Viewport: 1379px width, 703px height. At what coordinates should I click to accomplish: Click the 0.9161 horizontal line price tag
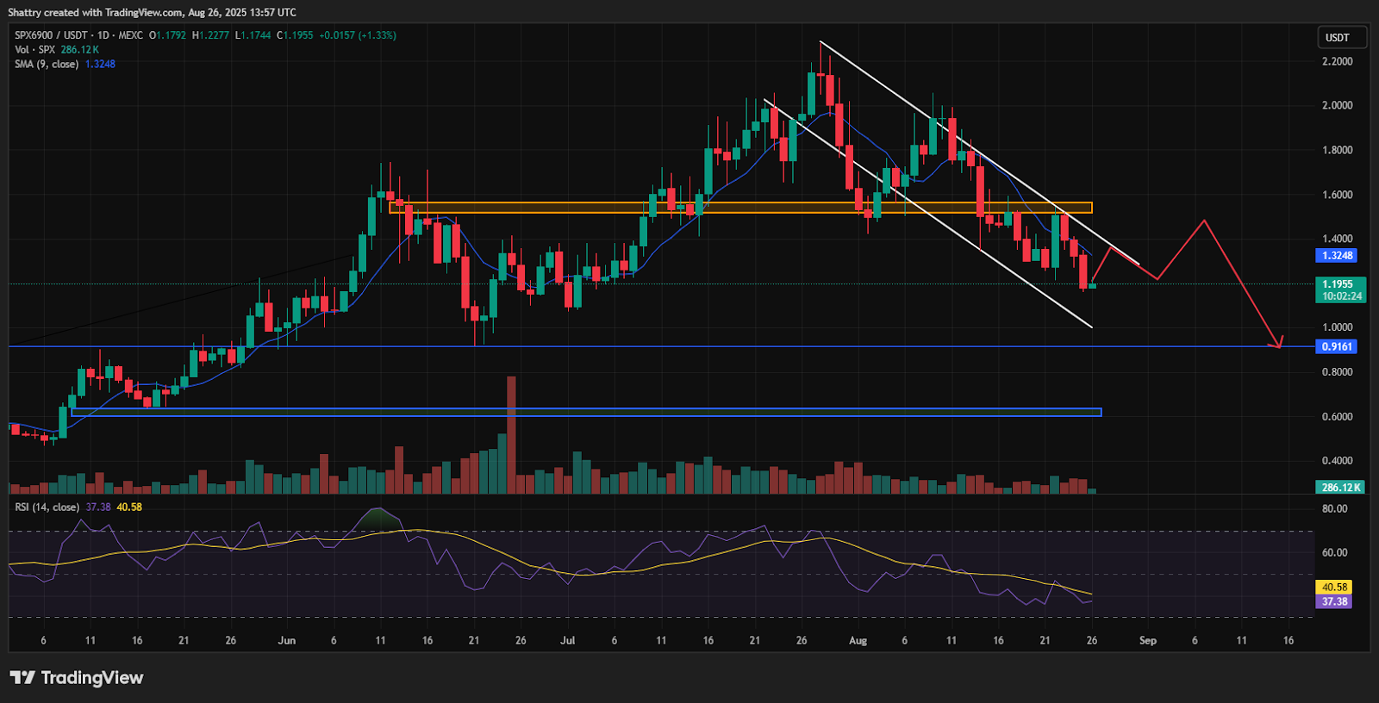[x=1338, y=347]
